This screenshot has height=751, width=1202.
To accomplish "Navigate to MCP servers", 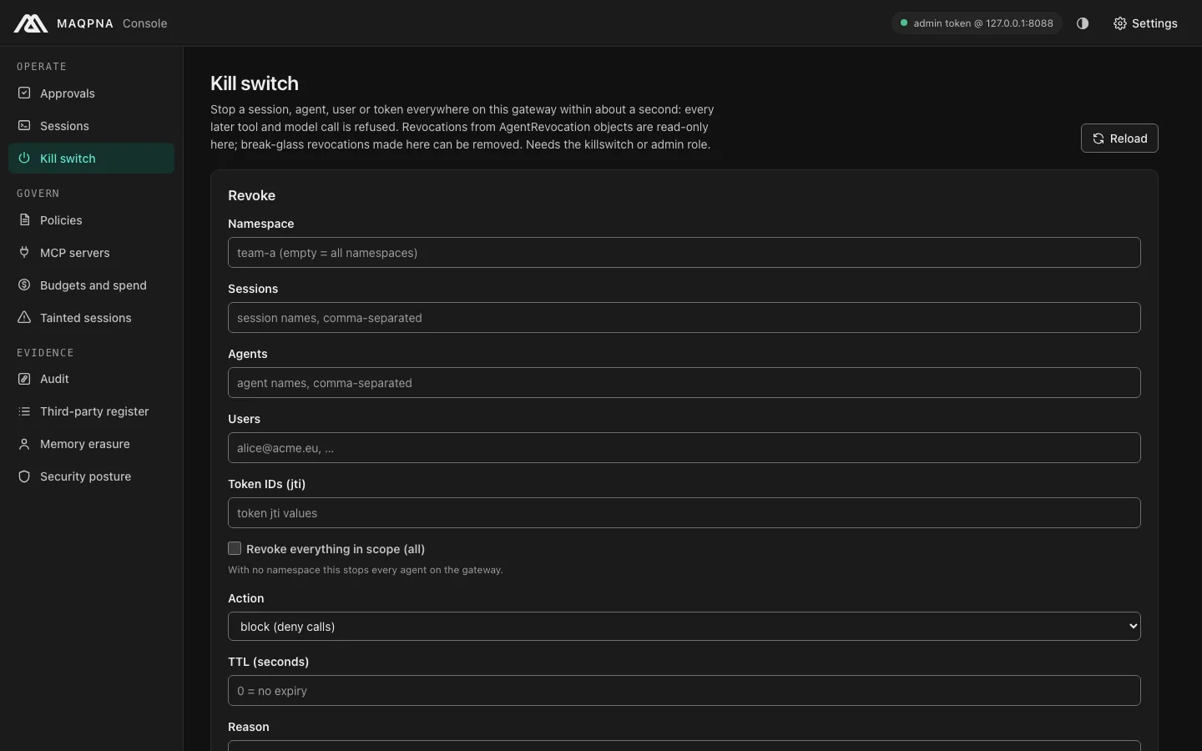I will pos(91,252).
